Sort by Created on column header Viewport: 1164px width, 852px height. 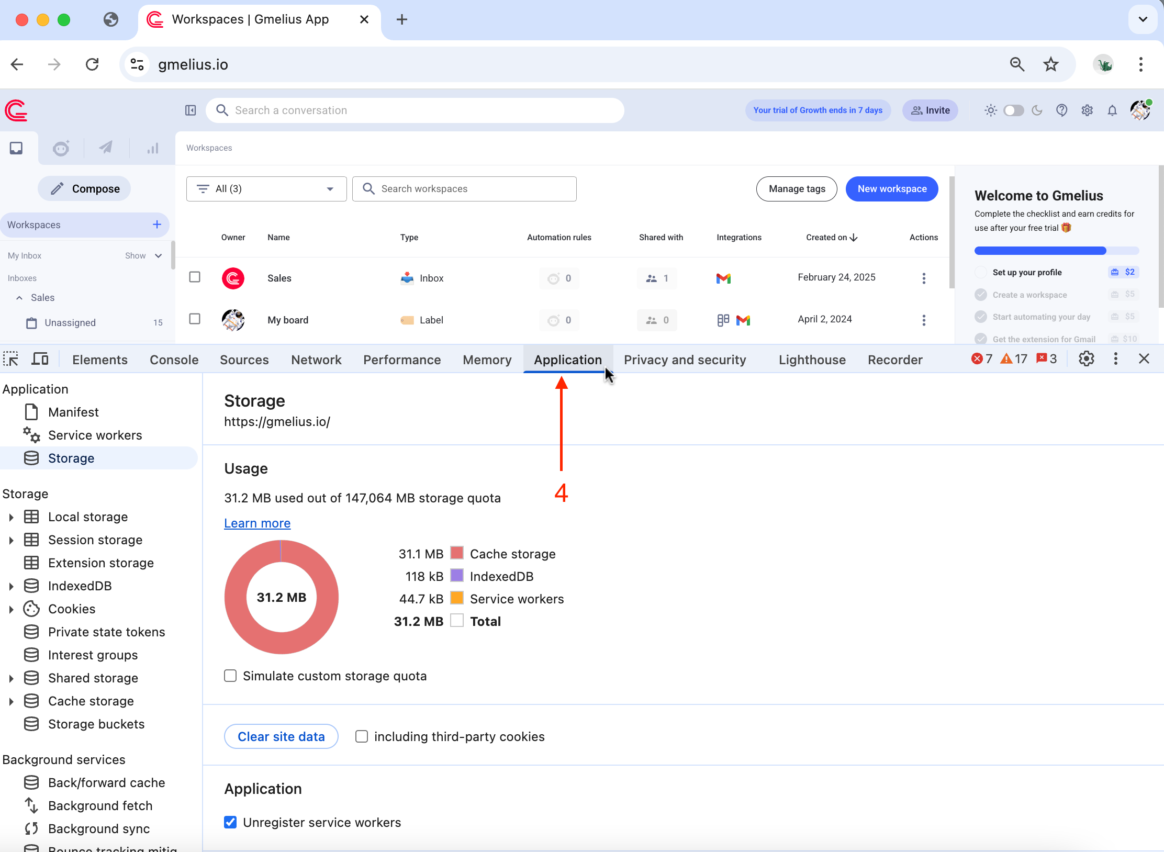832,238
